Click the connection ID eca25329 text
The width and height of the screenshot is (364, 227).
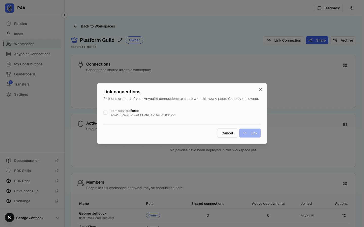click(143, 115)
